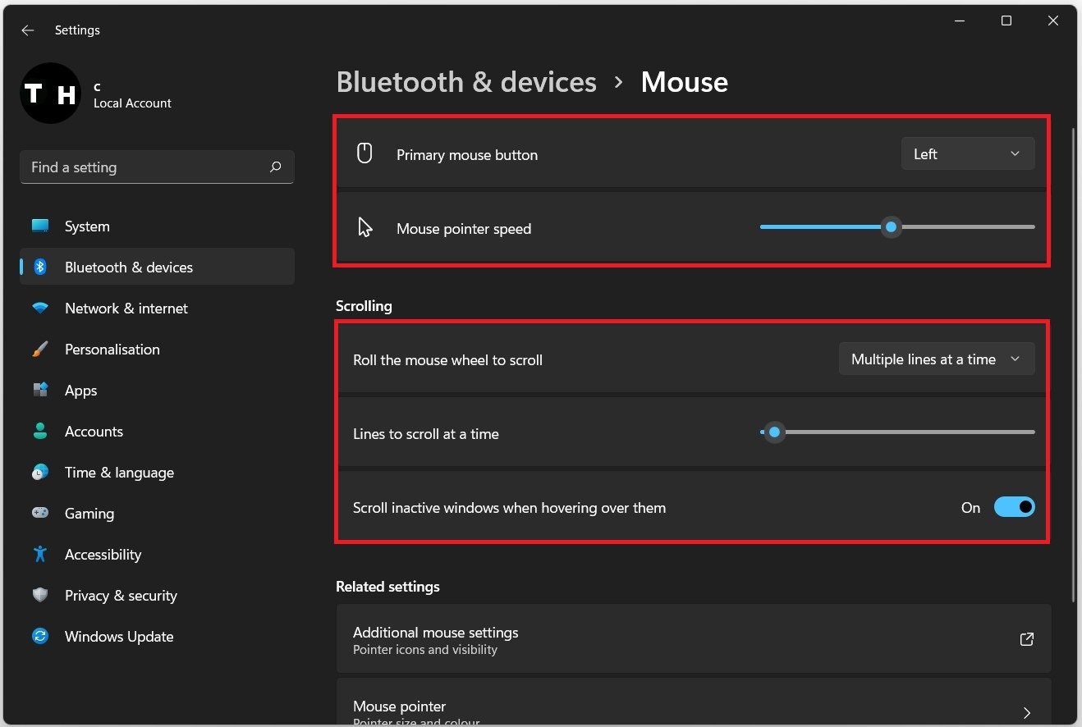Click the Mouse pointer speed slider handle
Screen dimensions: 1082x727
coord(891,227)
